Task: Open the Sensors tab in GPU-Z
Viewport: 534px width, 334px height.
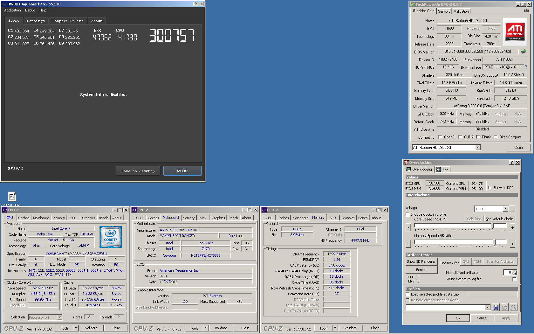Action: coord(444,11)
